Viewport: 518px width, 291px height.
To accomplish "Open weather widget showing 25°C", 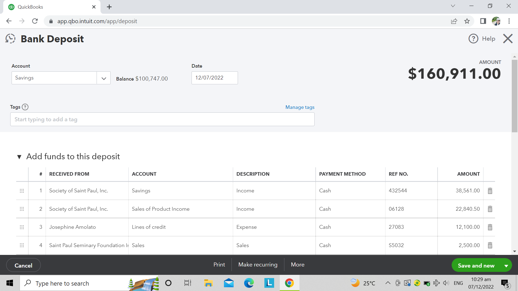I will pyautogui.click(x=363, y=283).
